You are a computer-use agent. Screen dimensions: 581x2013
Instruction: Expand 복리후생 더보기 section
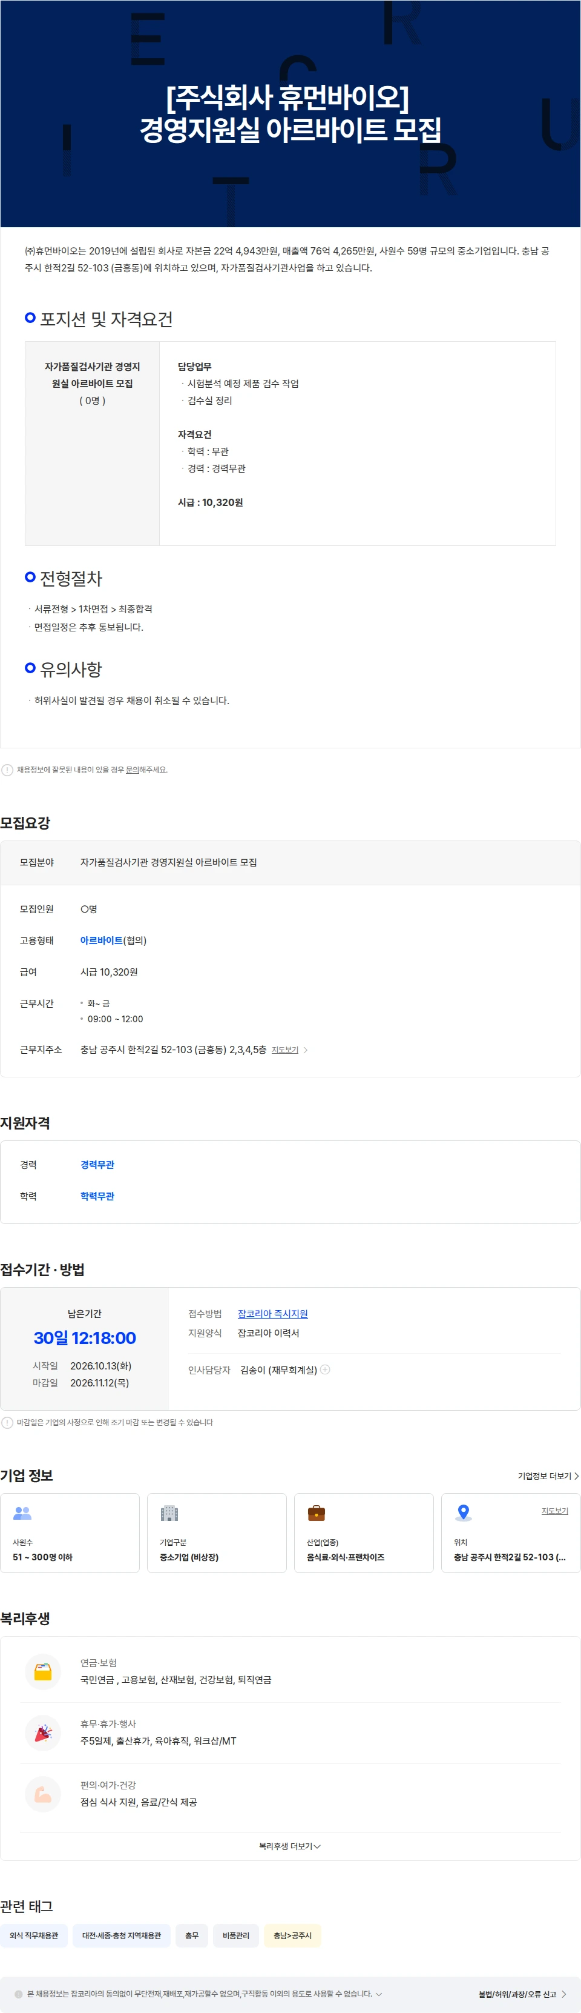pyautogui.click(x=290, y=1846)
